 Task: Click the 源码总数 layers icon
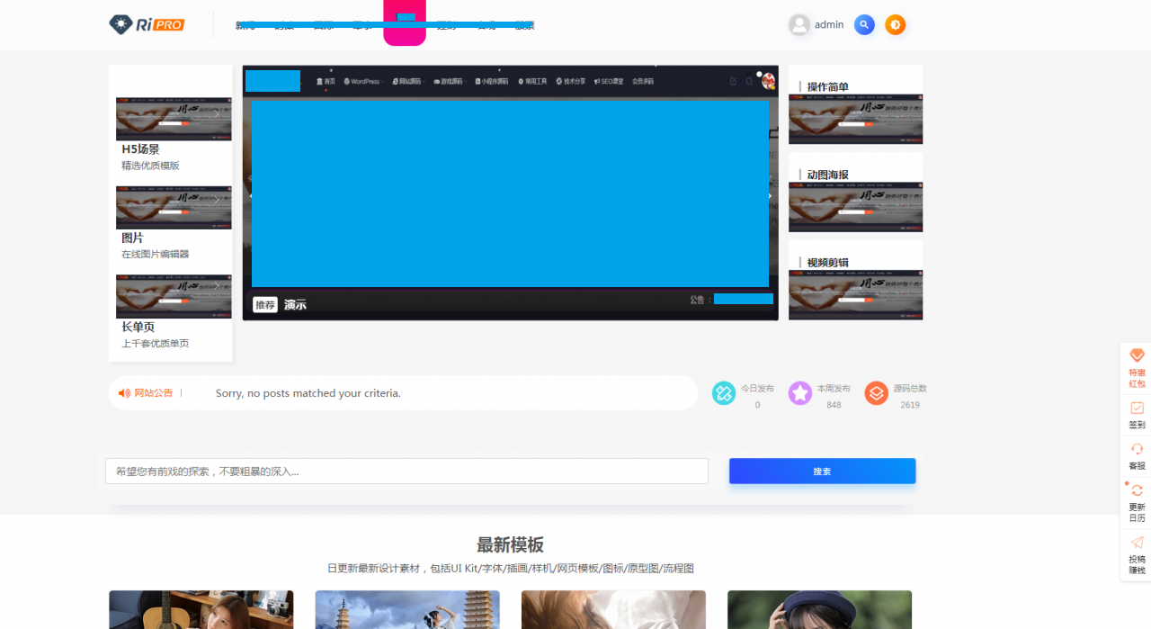click(x=877, y=393)
